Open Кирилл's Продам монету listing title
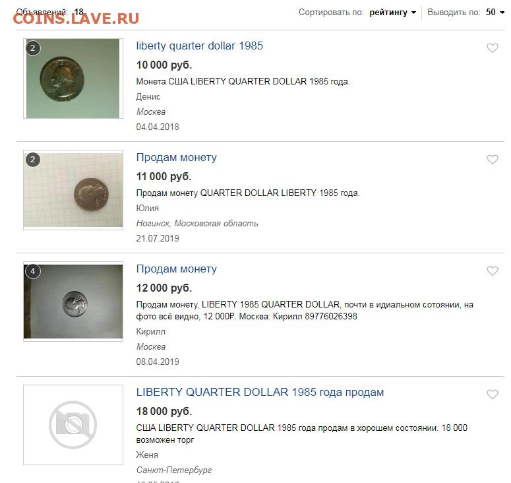Viewport: 511px width, 483px height. [x=176, y=269]
